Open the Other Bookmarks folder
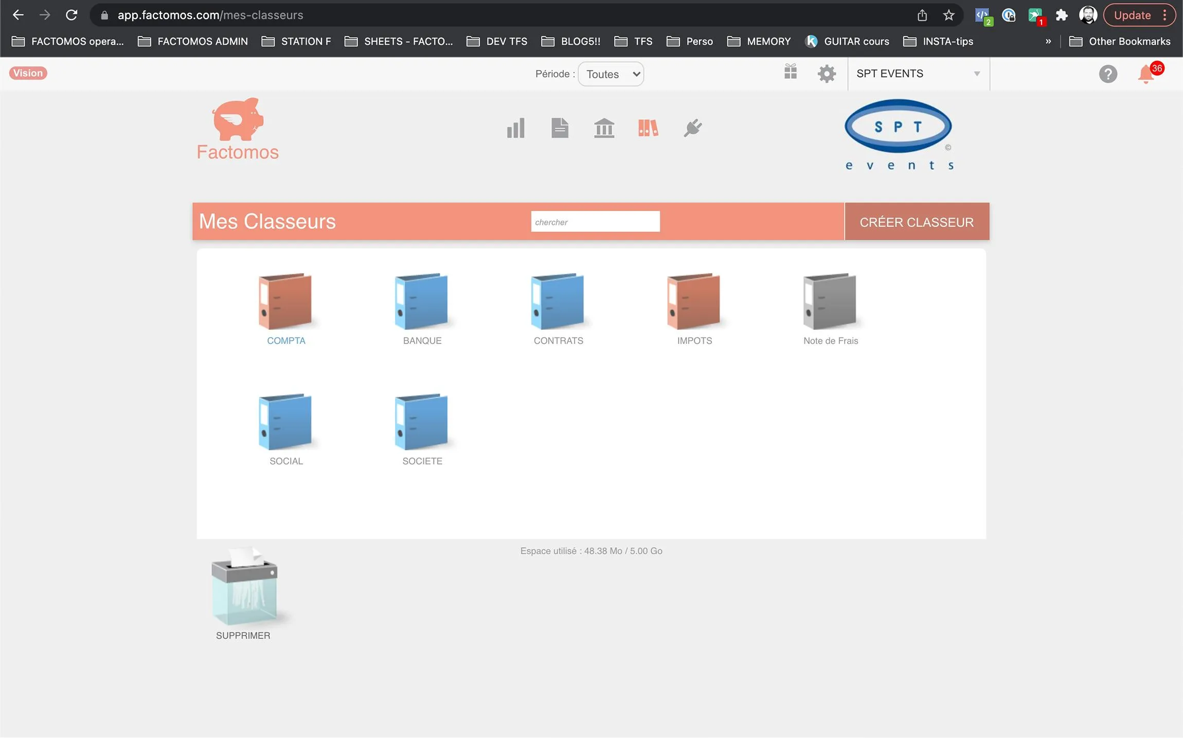 (x=1120, y=41)
